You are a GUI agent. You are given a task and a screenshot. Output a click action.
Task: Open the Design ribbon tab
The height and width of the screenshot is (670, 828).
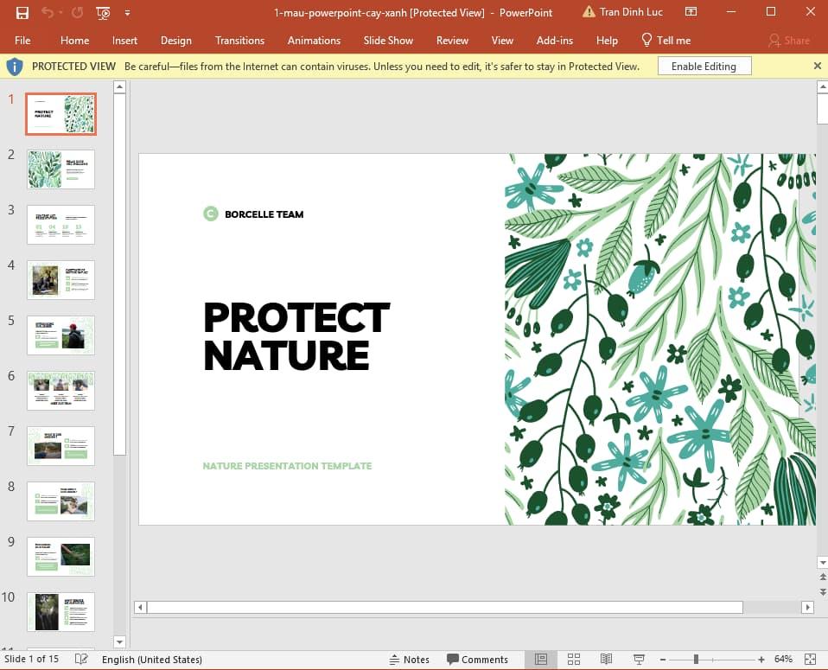pyautogui.click(x=176, y=40)
